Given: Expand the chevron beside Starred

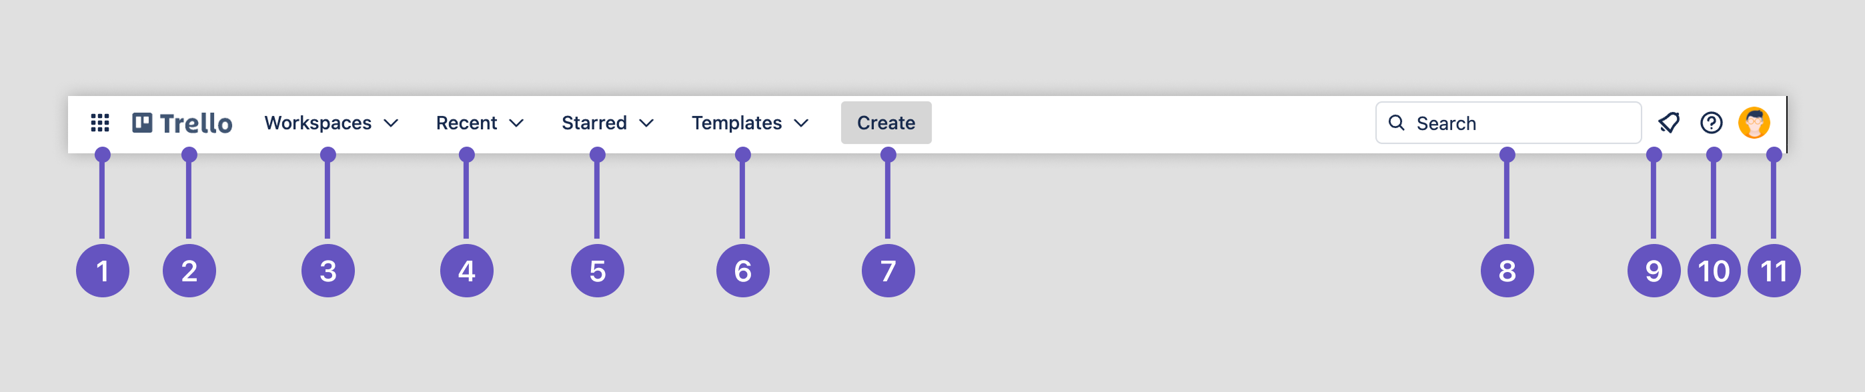Looking at the screenshot, I should (x=646, y=124).
